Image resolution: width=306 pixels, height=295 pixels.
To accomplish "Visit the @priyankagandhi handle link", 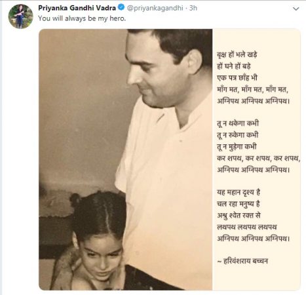I will point(155,8).
